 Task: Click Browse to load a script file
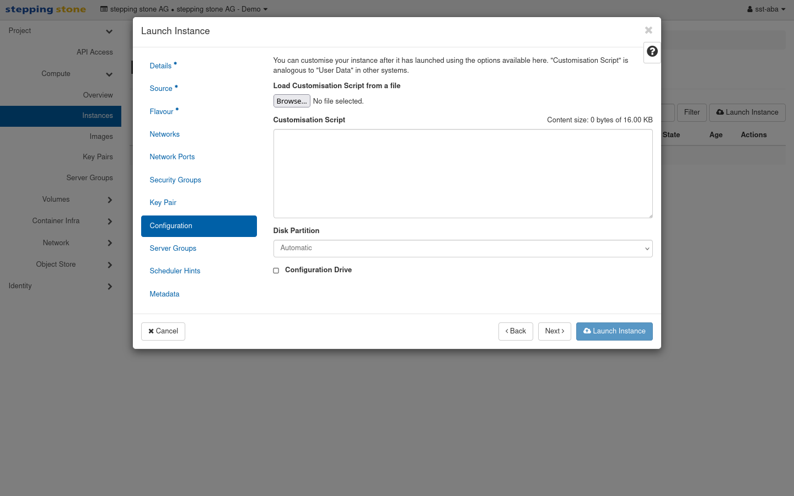point(292,101)
